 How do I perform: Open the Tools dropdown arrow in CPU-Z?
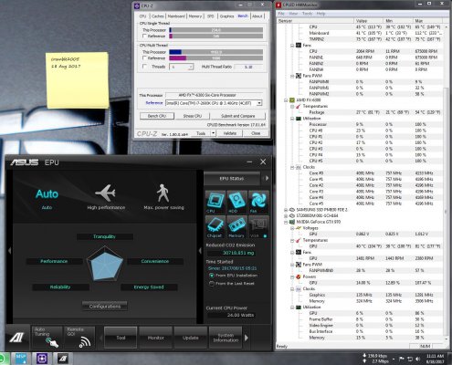(213, 133)
